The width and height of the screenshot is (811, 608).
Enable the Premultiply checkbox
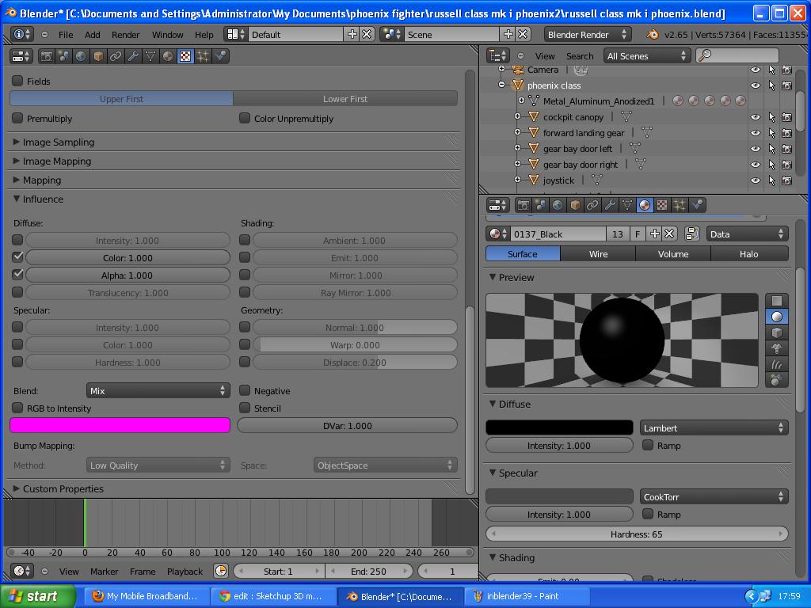tap(17, 116)
